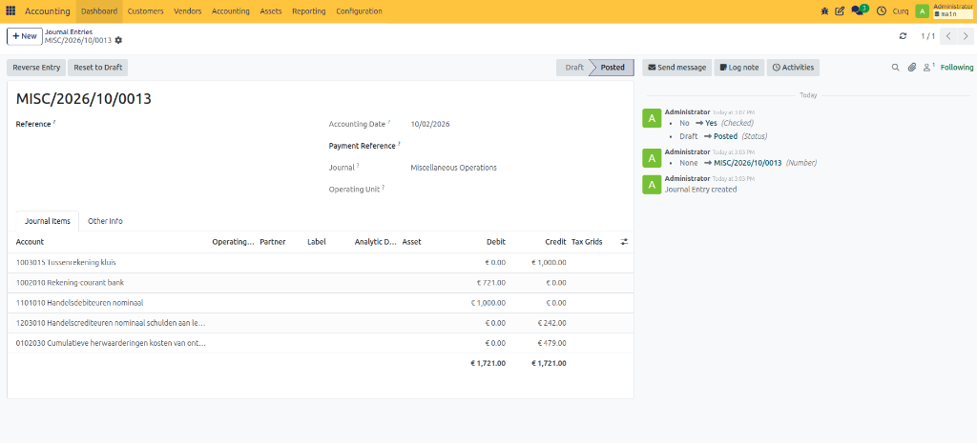977x443 pixels.
Task: Open the Administrator main user menu
Action: coord(953,10)
